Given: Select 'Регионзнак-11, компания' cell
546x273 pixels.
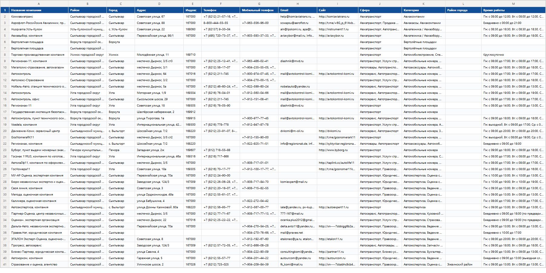Looking at the screenshot, I should (x=39, y=61).
